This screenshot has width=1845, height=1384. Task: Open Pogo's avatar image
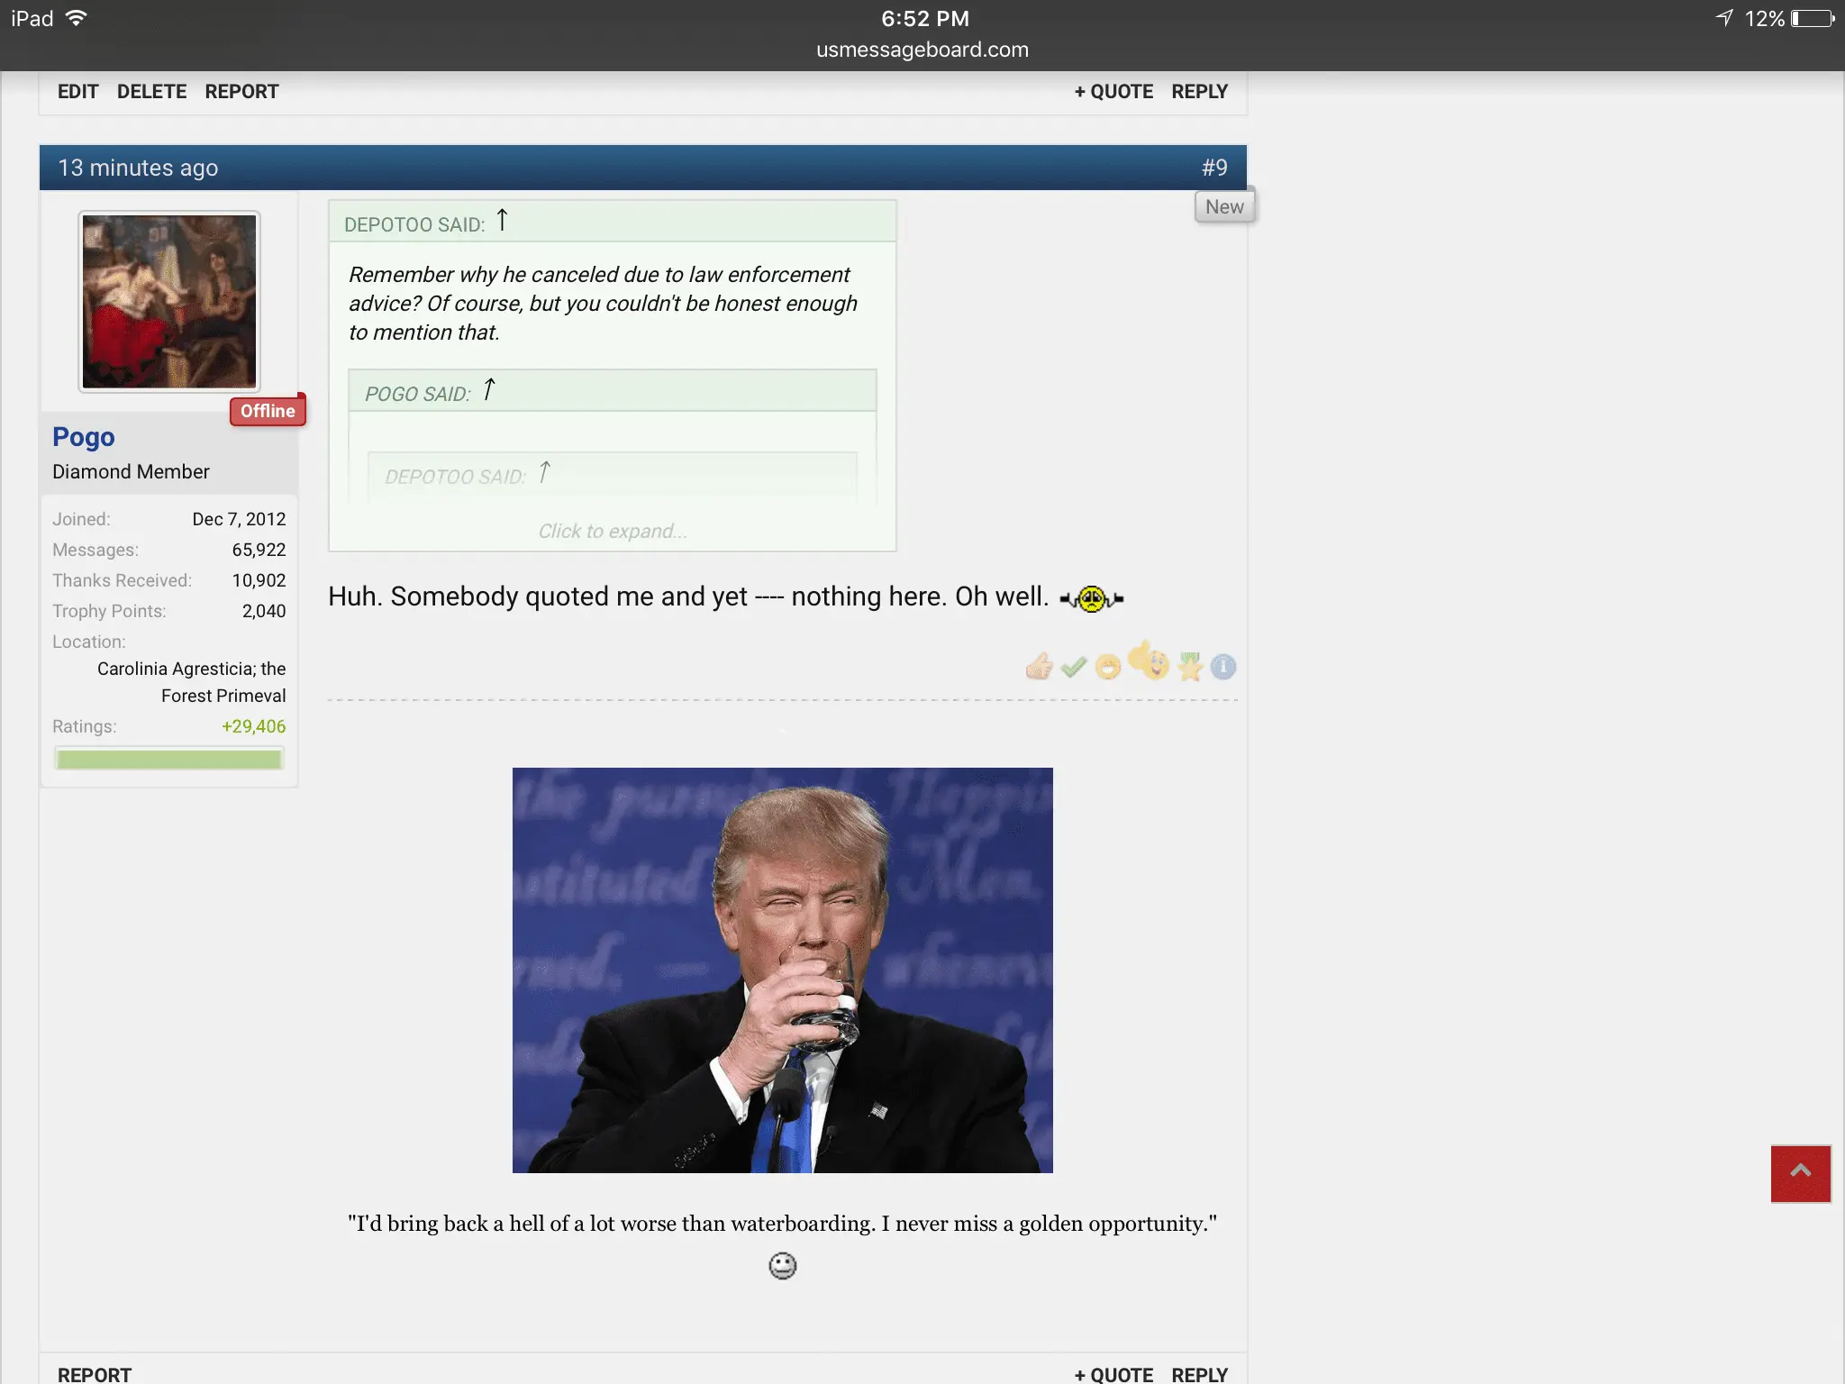click(169, 302)
